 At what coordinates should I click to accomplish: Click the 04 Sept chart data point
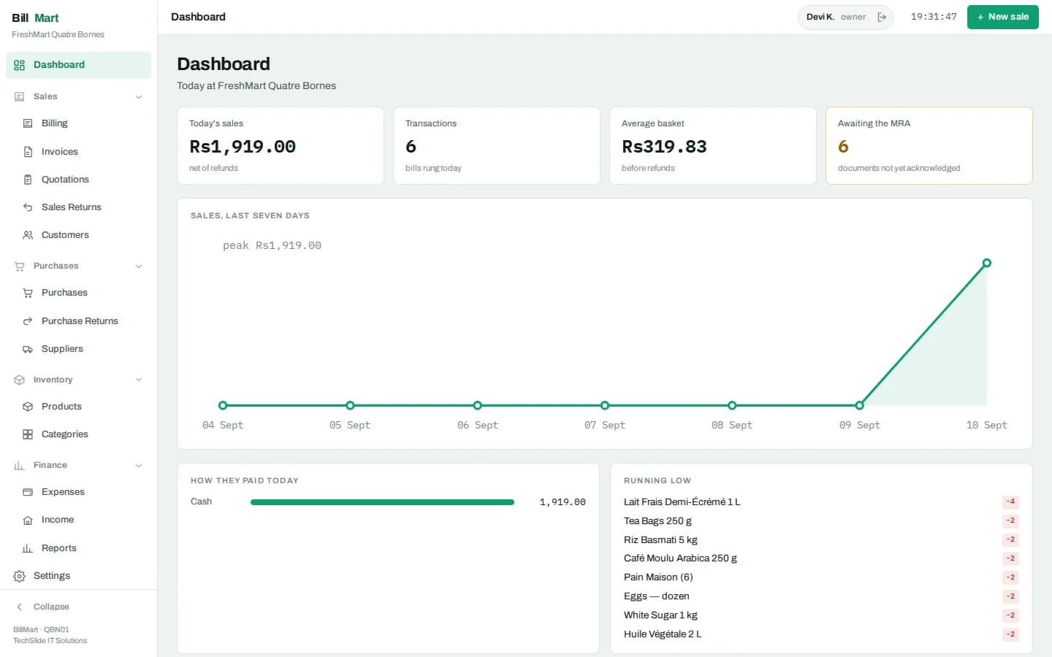tap(223, 405)
